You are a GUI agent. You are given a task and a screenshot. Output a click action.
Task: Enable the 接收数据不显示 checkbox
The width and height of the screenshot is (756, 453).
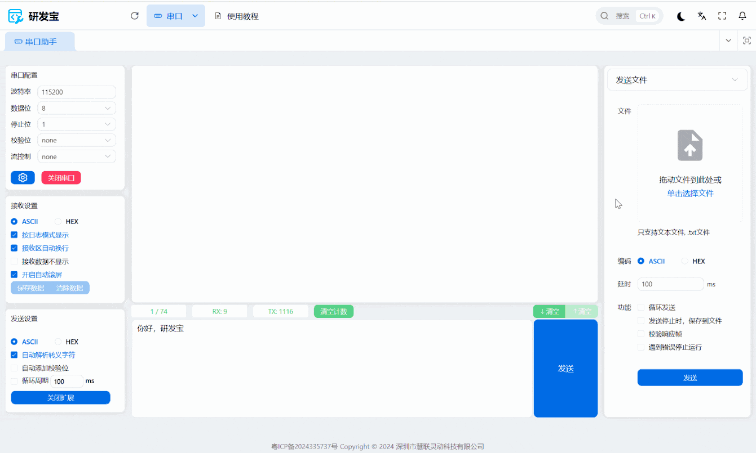coord(14,262)
